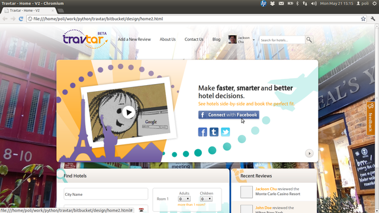Open the Adults count dropdown
379x213 pixels.
pyautogui.click(x=184, y=199)
